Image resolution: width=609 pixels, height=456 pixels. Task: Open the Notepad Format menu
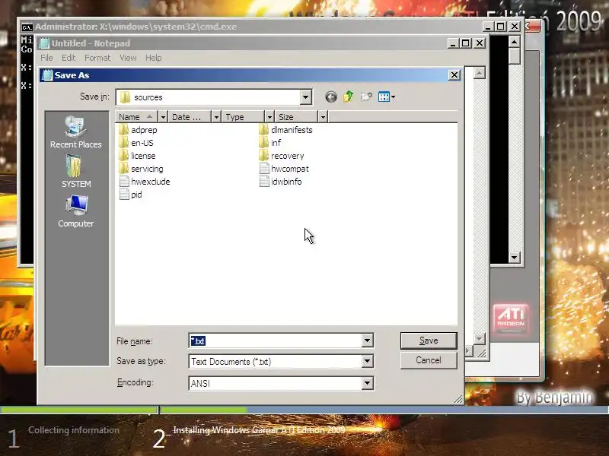(x=97, y=58)
